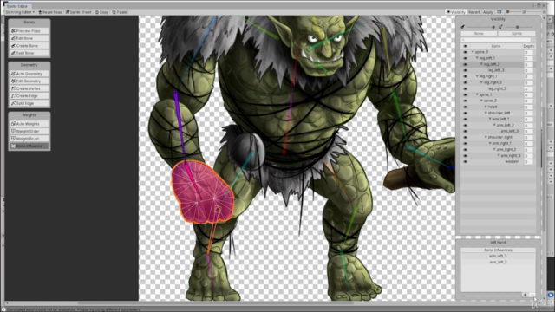Hide the arm_right_1 bone
555x312 pixels.
[465, 143]
